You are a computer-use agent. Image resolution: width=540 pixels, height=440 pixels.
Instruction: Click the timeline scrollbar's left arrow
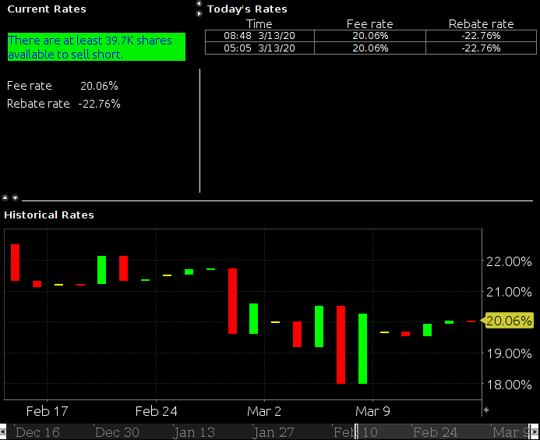(3, 431)
